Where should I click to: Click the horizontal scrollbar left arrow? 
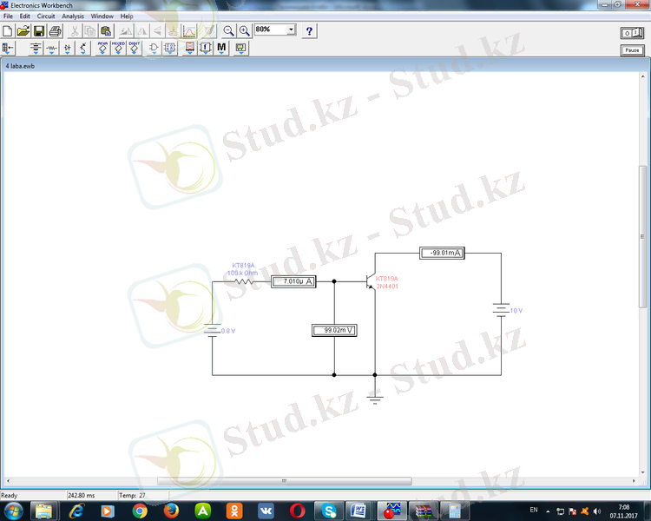point(8,481)
